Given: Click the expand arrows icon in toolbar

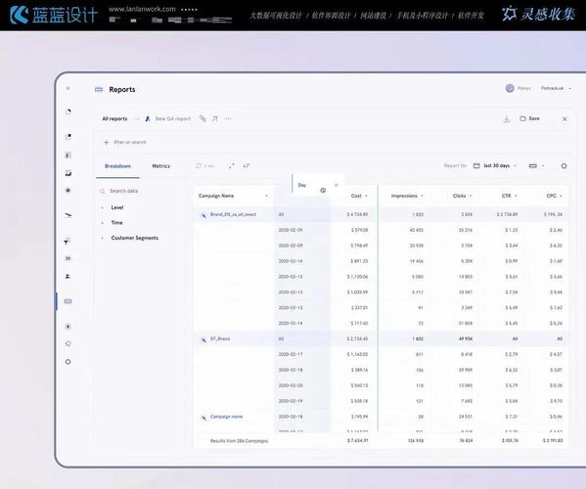Looking at the screenshot, I should coord(232,166).
